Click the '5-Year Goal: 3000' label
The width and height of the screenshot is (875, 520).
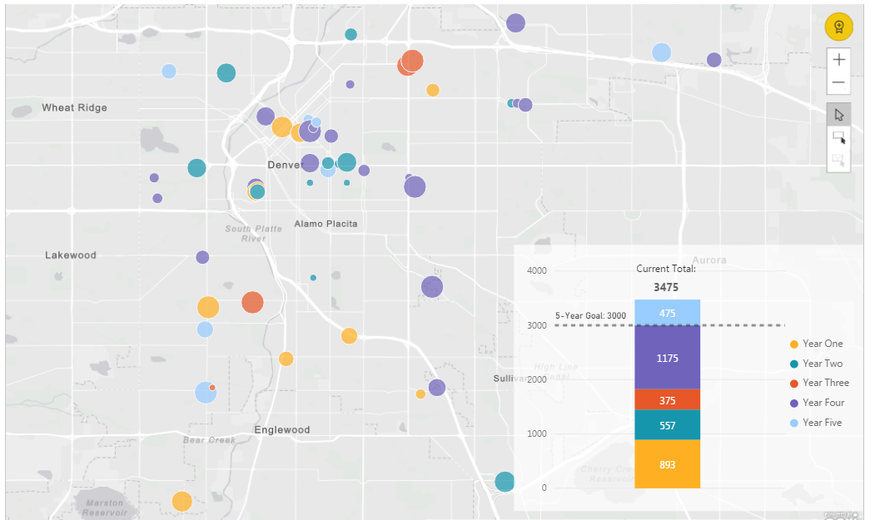click(x=590, y=315)
